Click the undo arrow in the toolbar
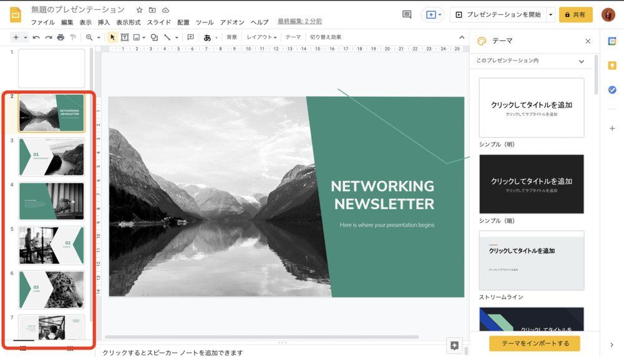624x357 pixels. coord(36,37)
